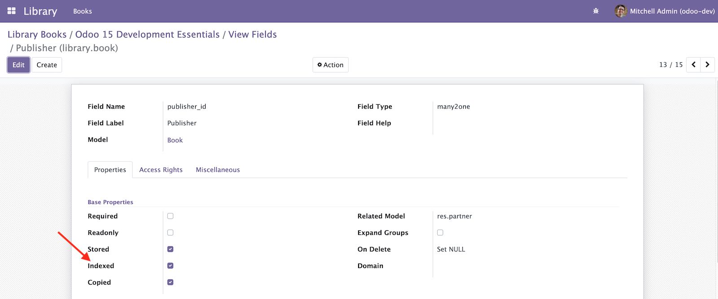Click the Publisher field label value
Viewport: 718px width, 299px height.
click(182, 123)
